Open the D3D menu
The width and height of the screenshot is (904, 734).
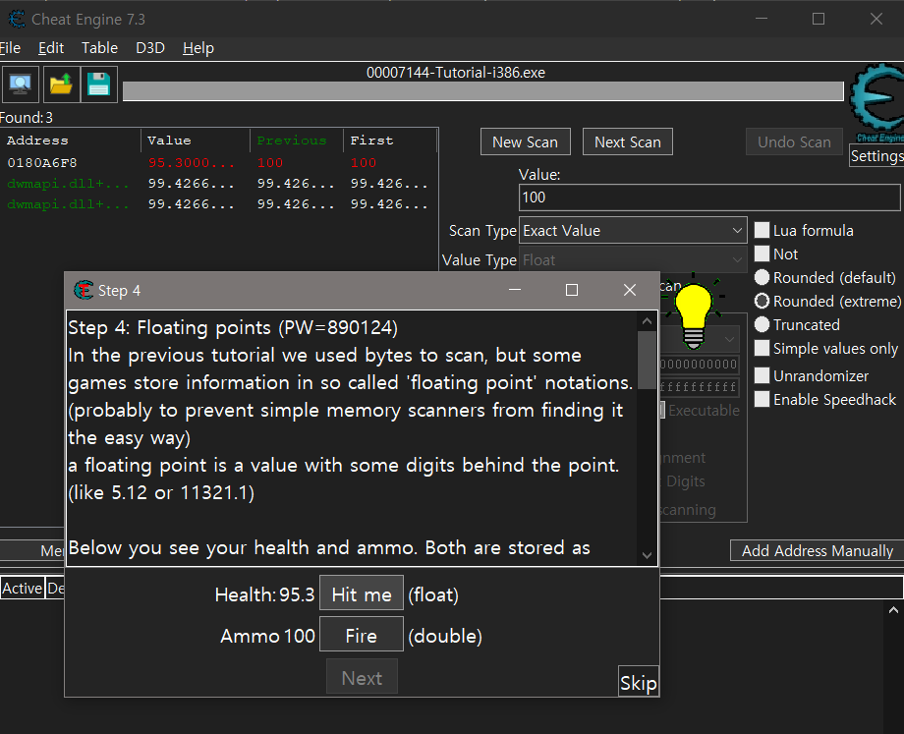pos(149,47)
